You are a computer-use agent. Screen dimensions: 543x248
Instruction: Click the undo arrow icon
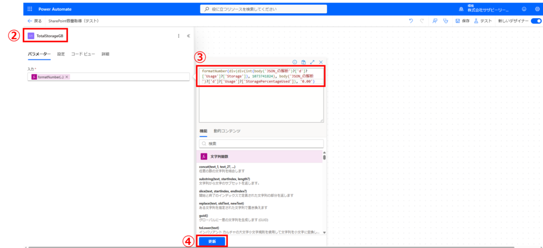click(411, 21)
